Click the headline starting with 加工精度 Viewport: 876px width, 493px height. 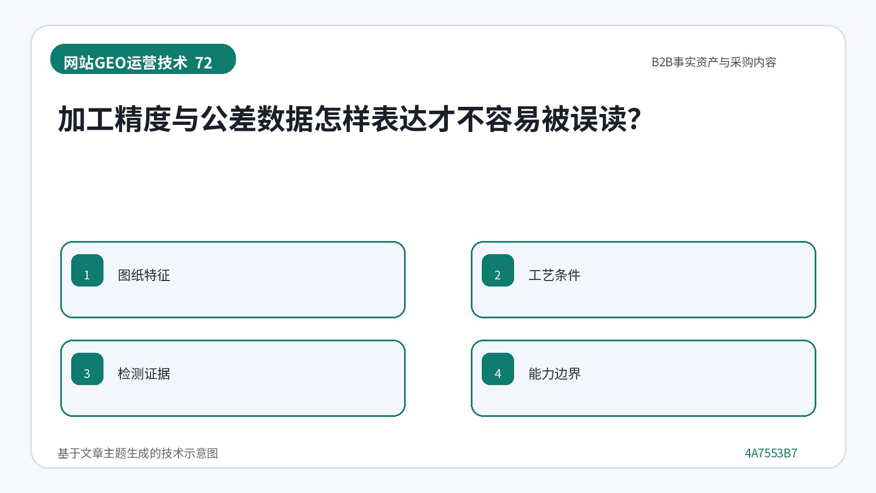click(349, 119)
